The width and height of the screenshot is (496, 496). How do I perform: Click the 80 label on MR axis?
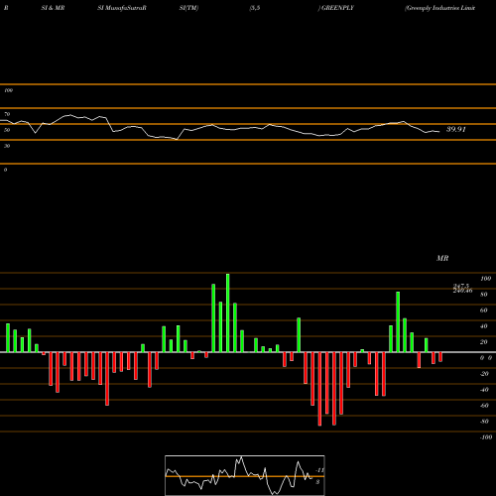pyautogui.click(x=484, y=295)
